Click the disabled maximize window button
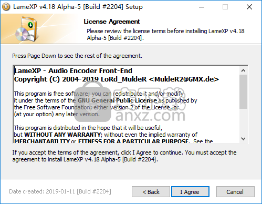 (225, 7)
